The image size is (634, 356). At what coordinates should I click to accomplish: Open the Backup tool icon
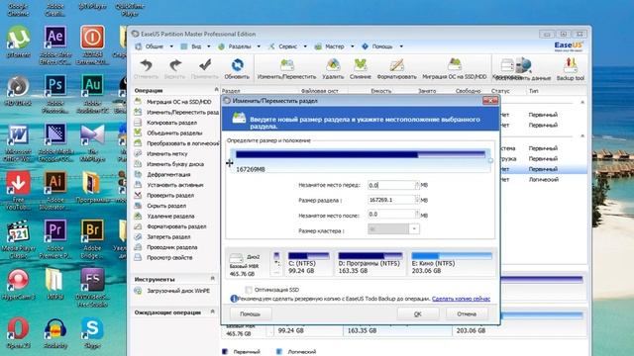coord(571,68)
